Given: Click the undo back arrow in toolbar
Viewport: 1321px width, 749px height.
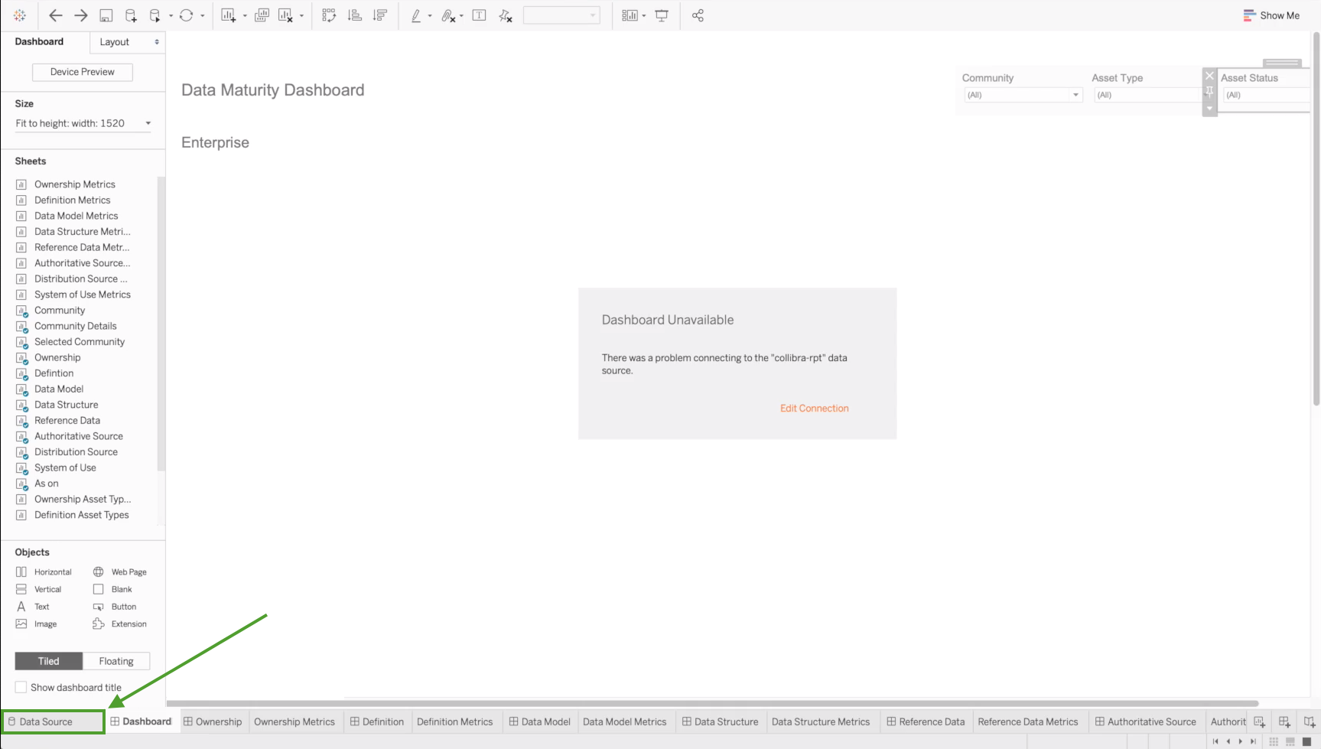Looking at the screenshot, I should point(56,15).
